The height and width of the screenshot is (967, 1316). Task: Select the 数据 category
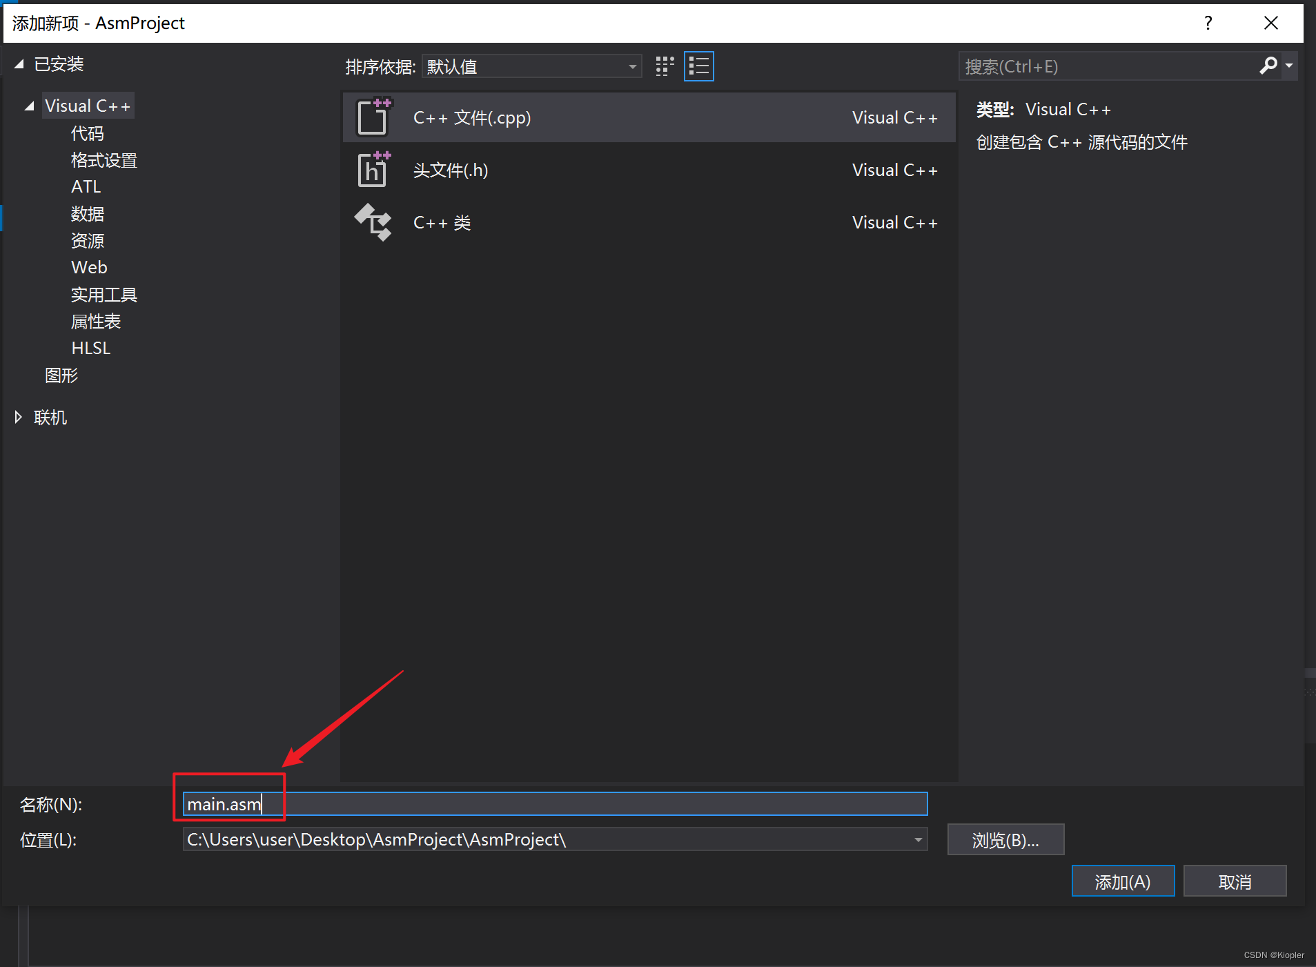click(x=88, y=214)
